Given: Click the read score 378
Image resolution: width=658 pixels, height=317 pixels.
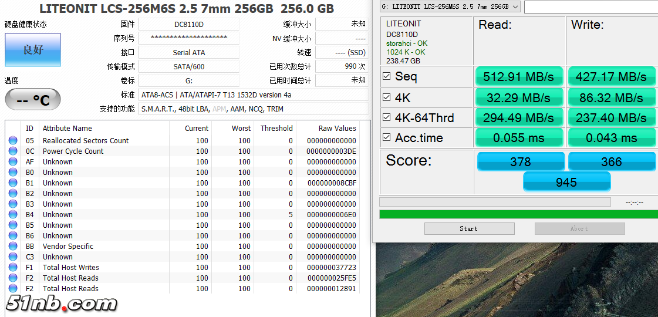Looking at the screenshot, I should [521, 161].
